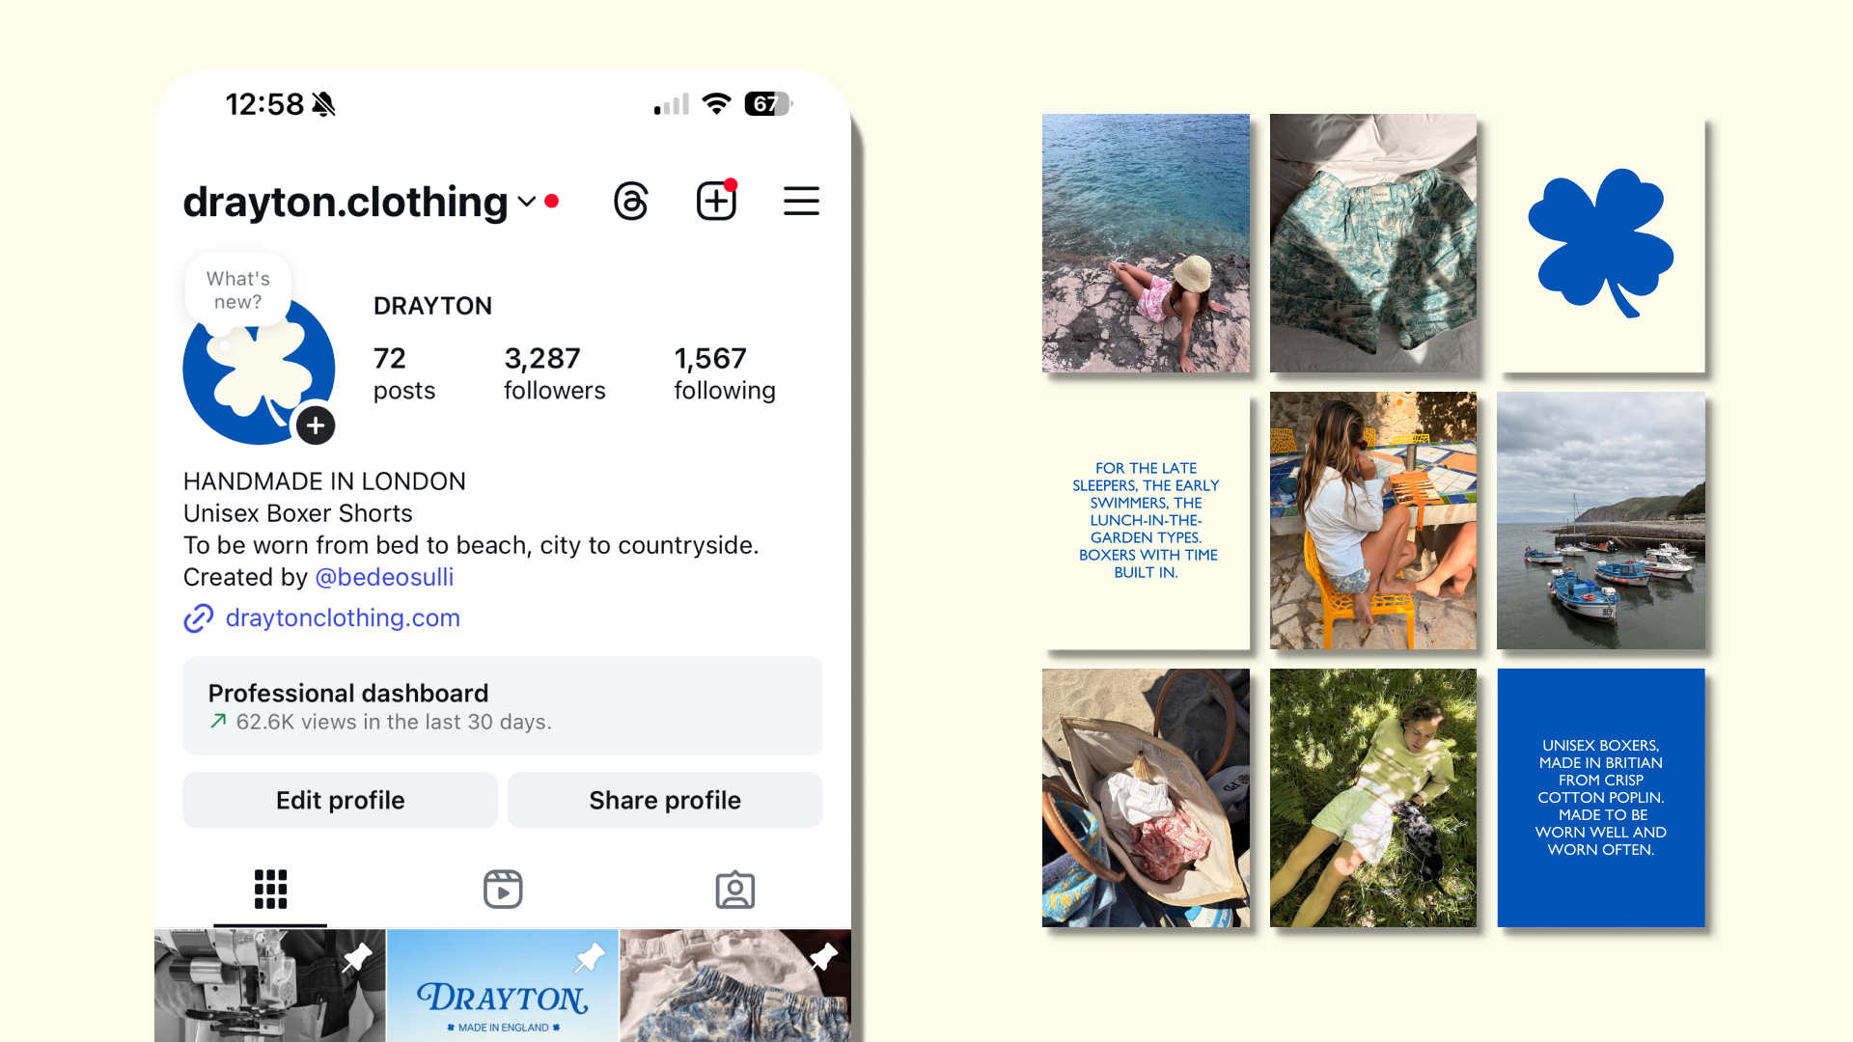Select the blue clover logo tile
The image size is (1853, 1042).
(1601, 243)
